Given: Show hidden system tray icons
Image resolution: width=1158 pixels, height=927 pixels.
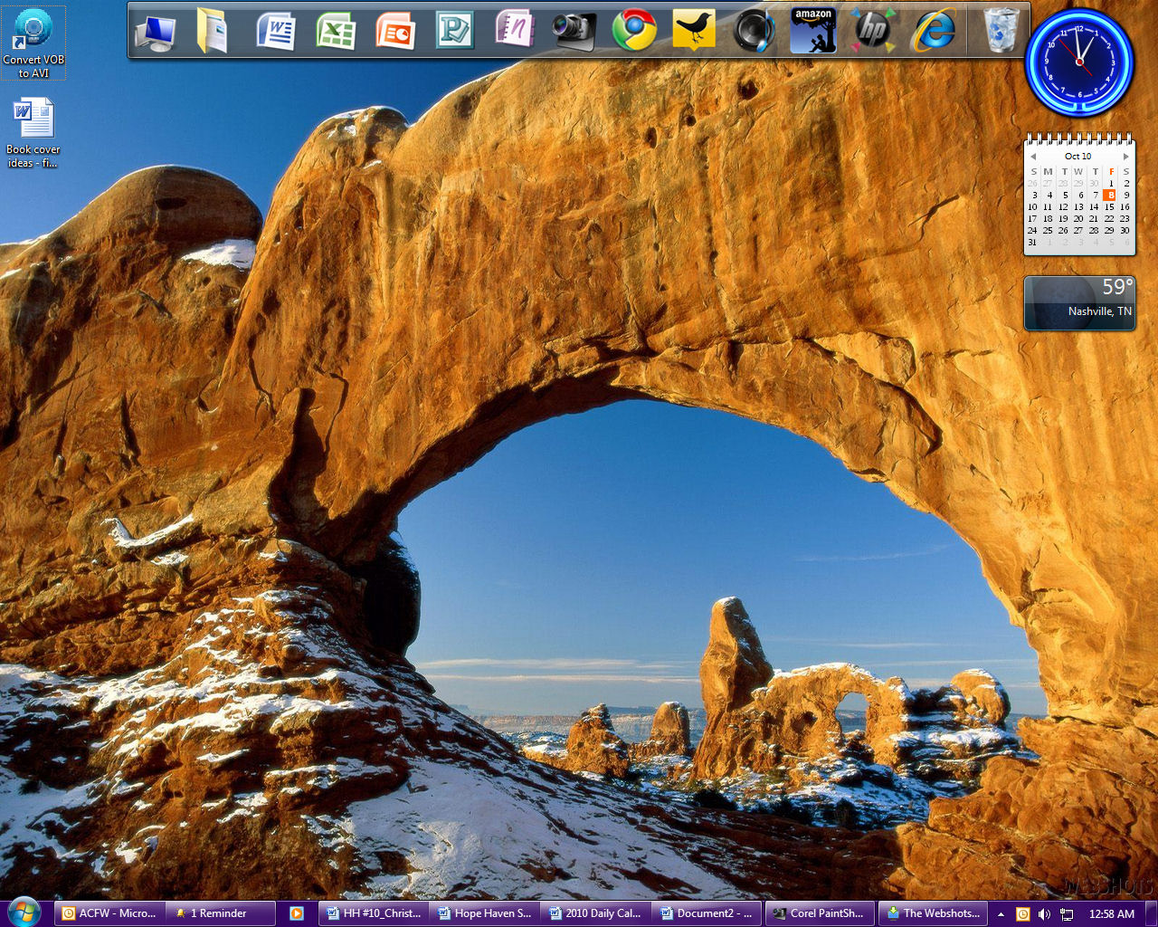Looking at the screenshot, I should click(1001, 914).
